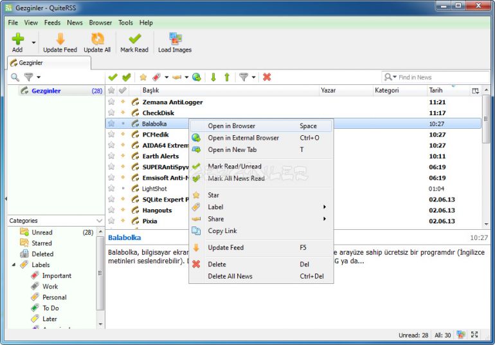Collapse the Labels tree node
The height and width of the screenshot is (345, 495).
point(14,265)
